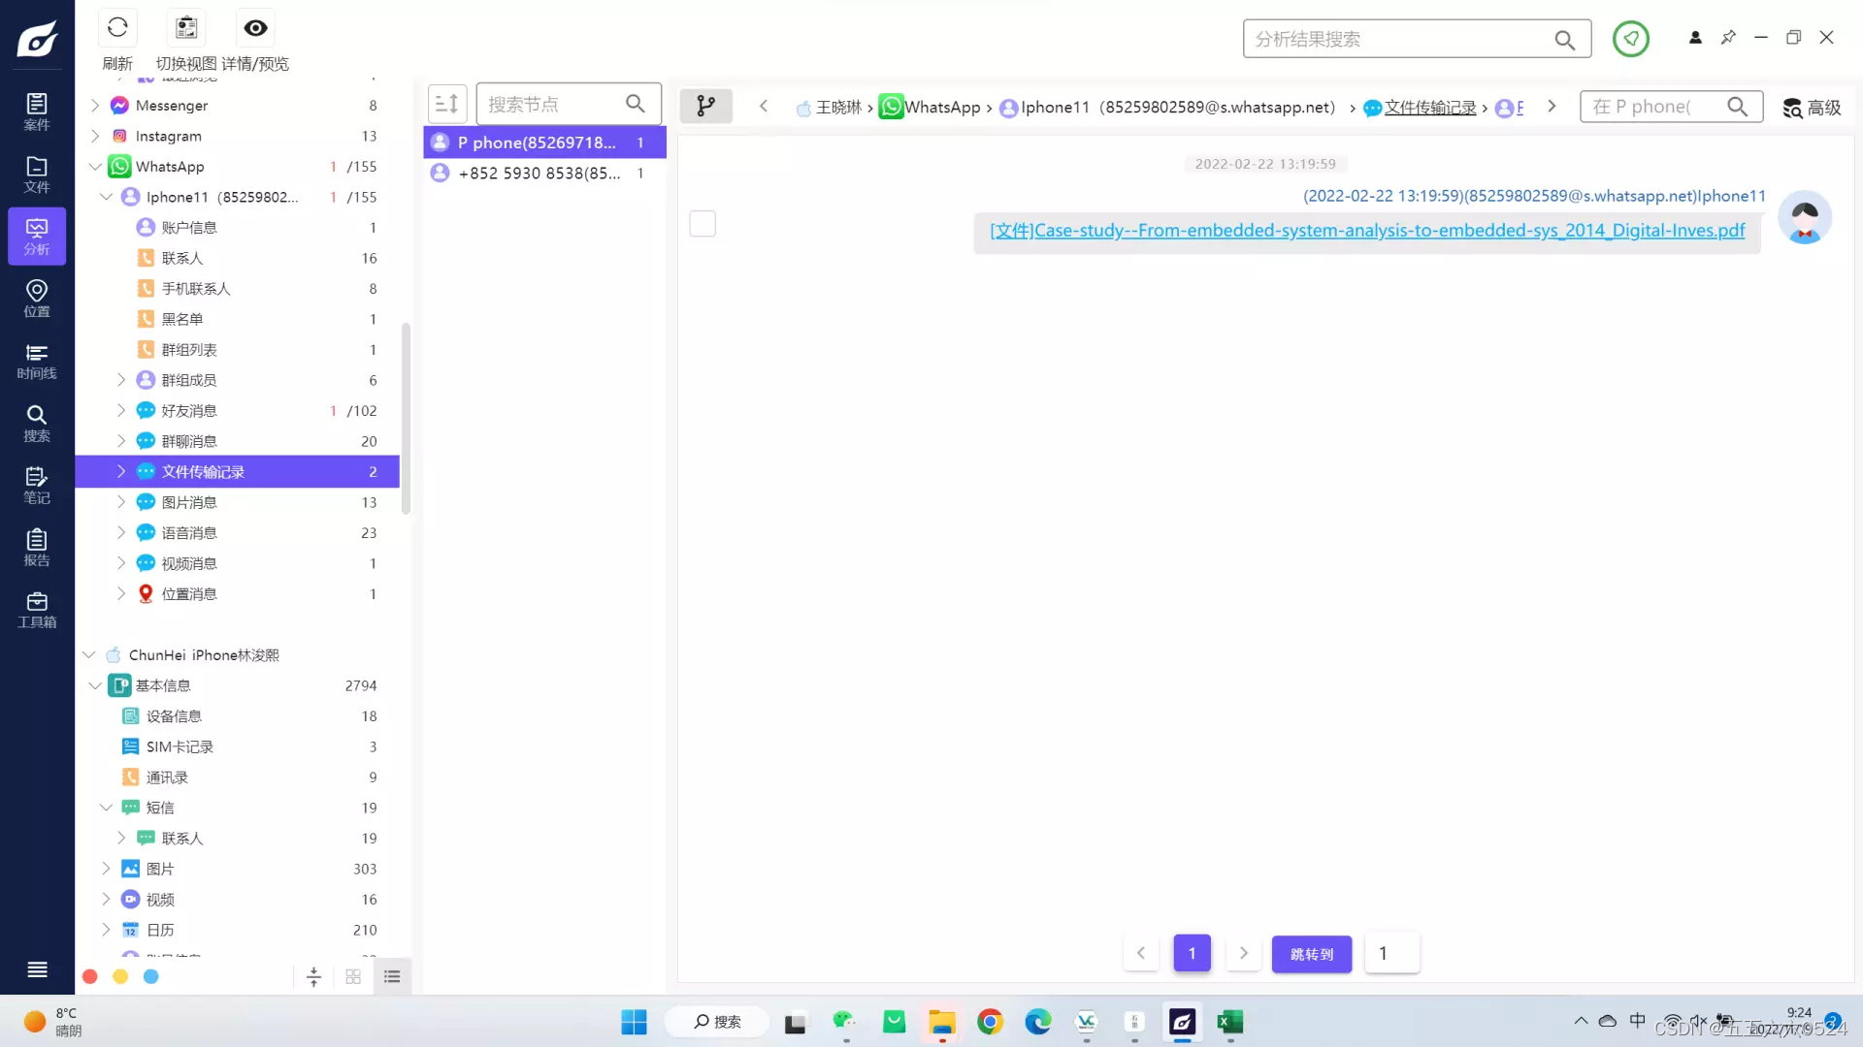Select the +852 5930 8538 contact entry
The image size is (1863, 1047).
539,174
